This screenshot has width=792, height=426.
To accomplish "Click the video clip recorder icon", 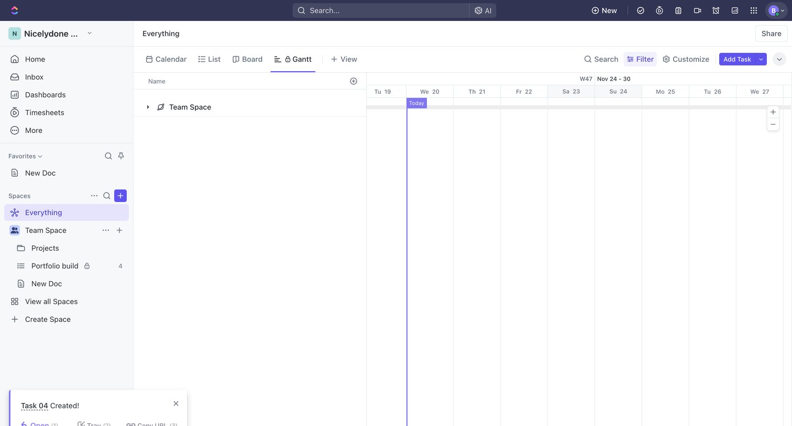I will pos(697,10).
